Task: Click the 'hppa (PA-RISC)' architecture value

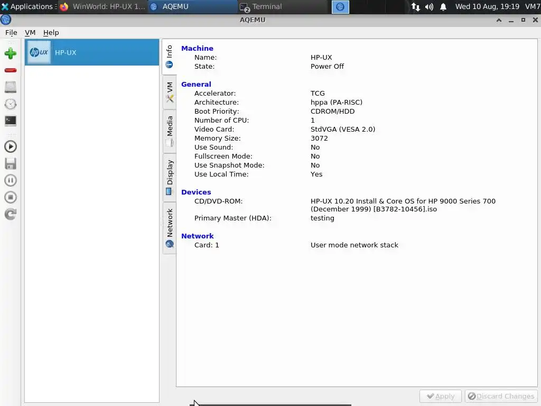Action: point(337,102)
